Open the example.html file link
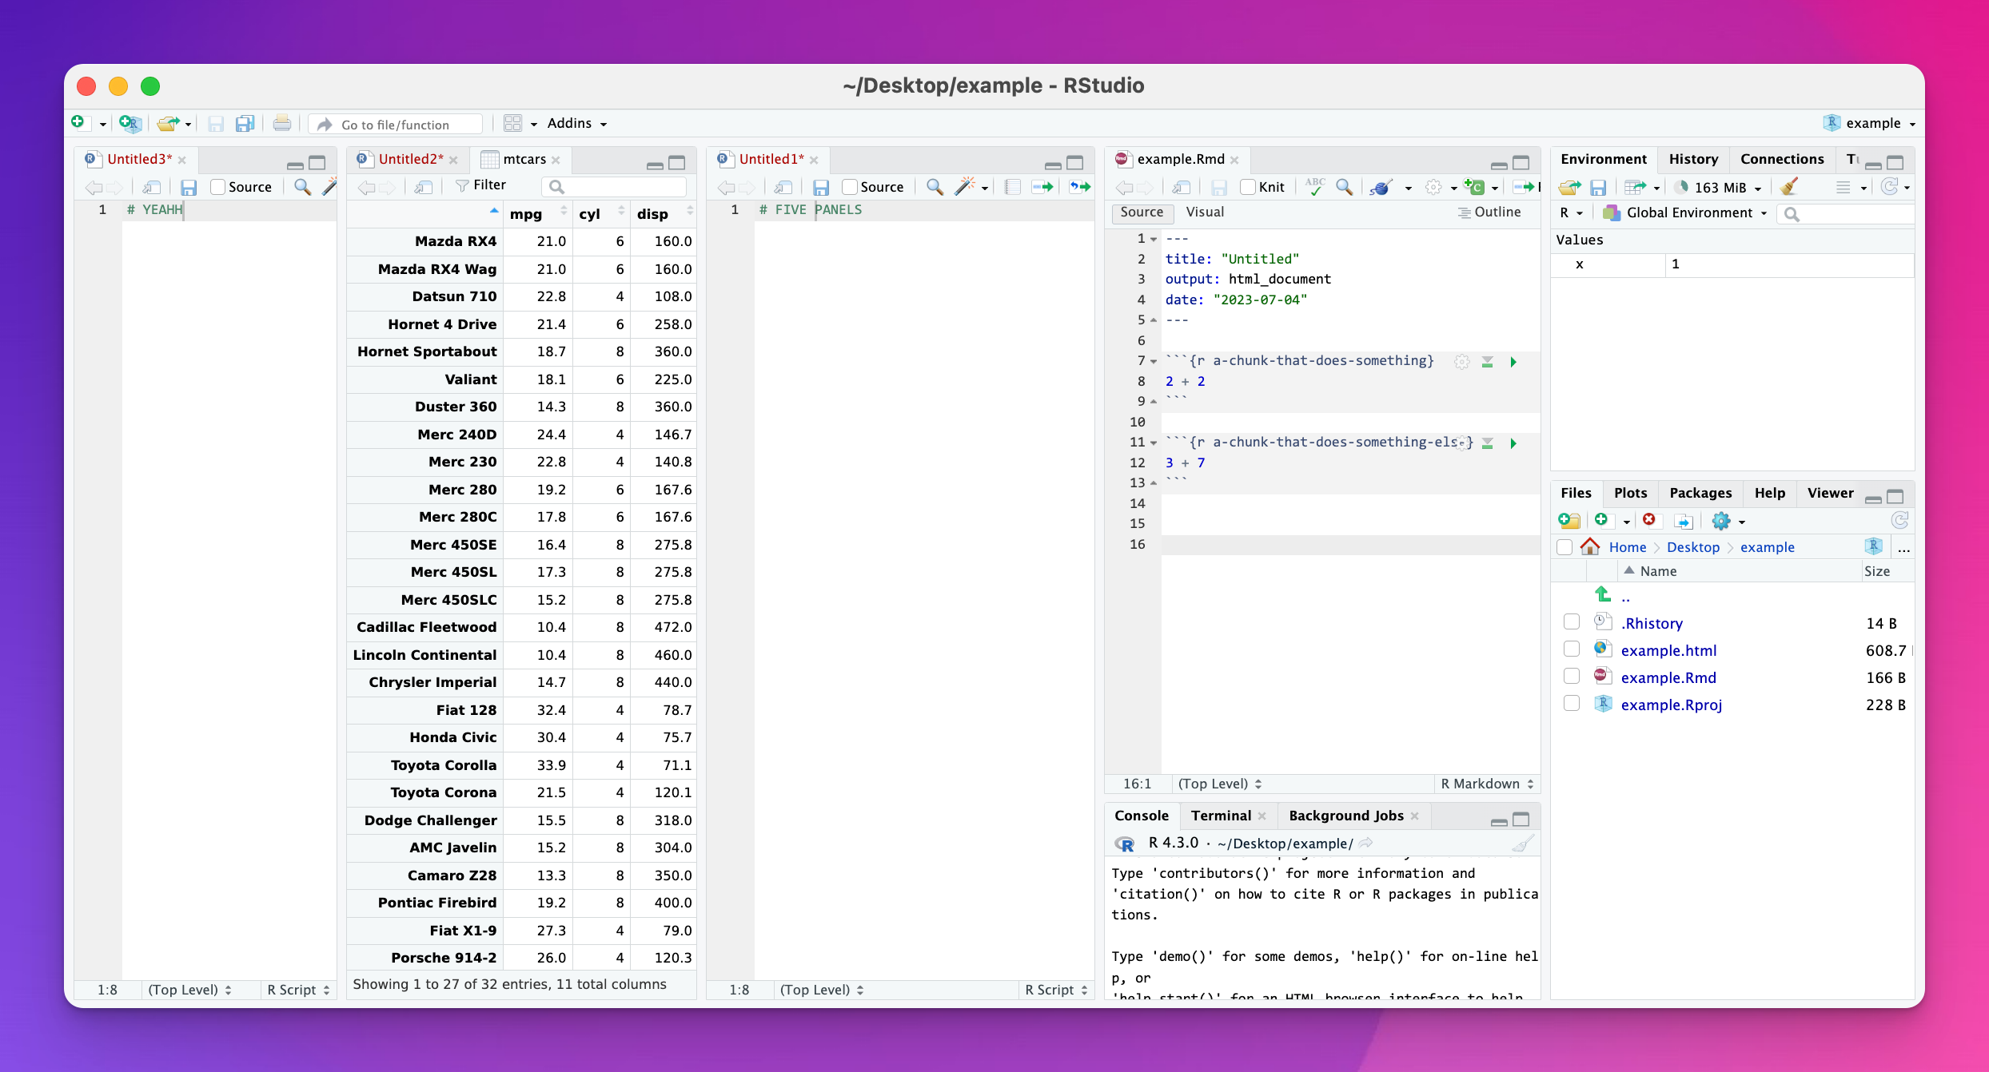Viewport: 1989px width, 1072px height. (1668, 650)
